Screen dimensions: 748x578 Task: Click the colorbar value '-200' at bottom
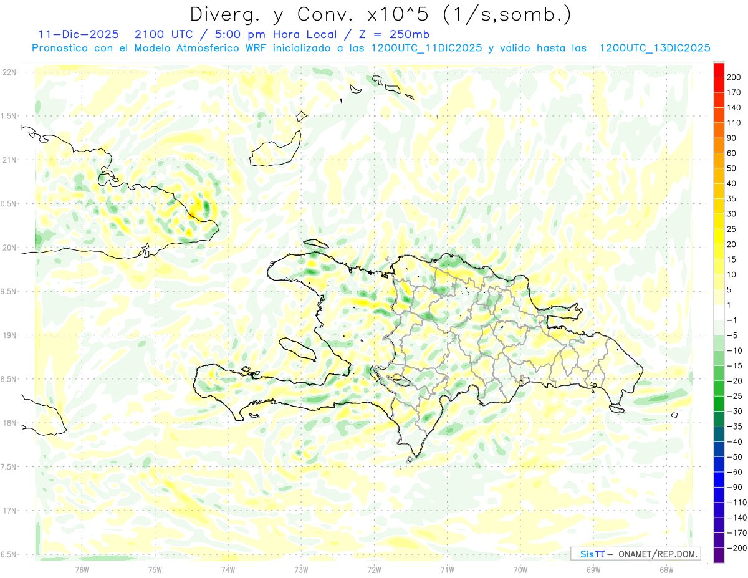point(736,548)
